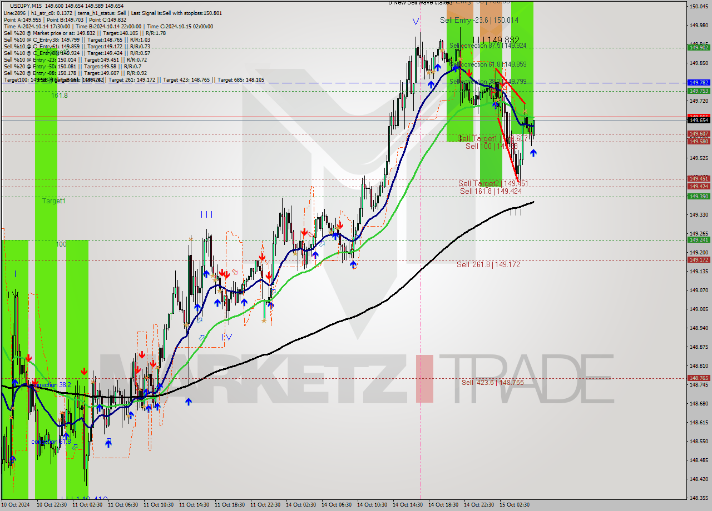This screenshot has width=712, height=511.
Task: Click the 149.005 price axis value
Action: 699,309
